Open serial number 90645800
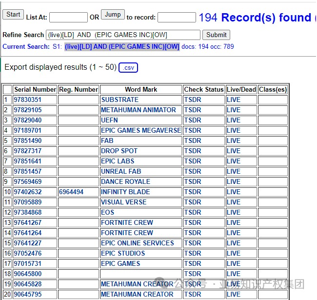The image size is (317, 300). point(27,274)
